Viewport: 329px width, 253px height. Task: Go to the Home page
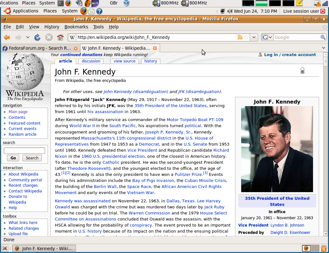(x=60, y=38)
